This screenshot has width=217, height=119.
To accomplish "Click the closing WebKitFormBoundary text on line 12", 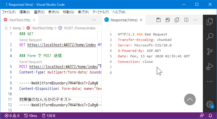I will [61, 105].
